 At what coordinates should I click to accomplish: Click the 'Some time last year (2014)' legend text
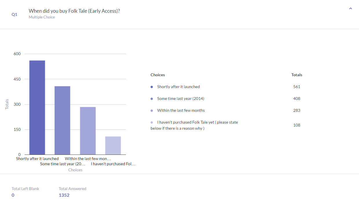181,99
